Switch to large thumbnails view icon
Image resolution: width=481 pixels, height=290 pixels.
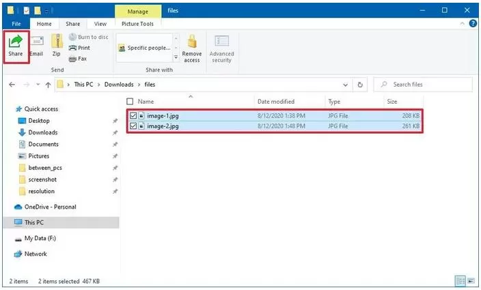471,281
